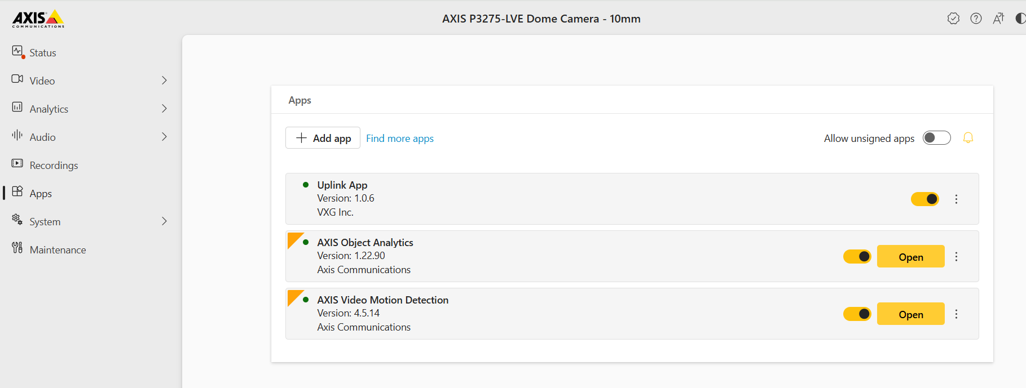This screenshot has width=1026, height=388.
Task: Open Uplink App three-dot options menu
Action: 956,199
